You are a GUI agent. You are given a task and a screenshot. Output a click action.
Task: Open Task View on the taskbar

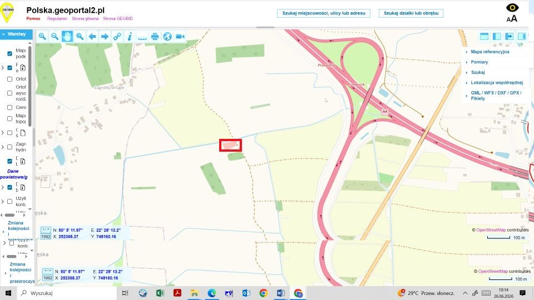click(125, 293)
